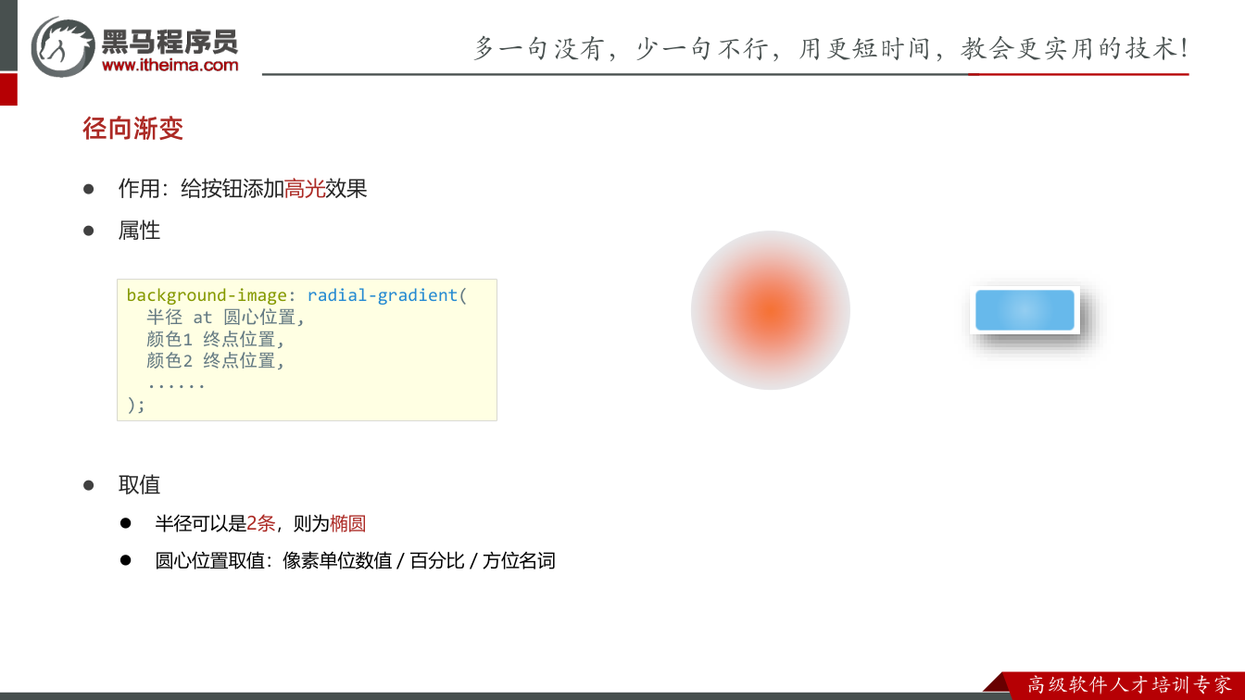The width and height of the screenshot is (1245, 700).
Task: Open the www.itheima.com link
Action: tap(170, 66)
